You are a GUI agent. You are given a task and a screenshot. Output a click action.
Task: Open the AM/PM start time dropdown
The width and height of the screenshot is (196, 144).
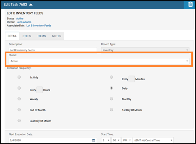127,140
